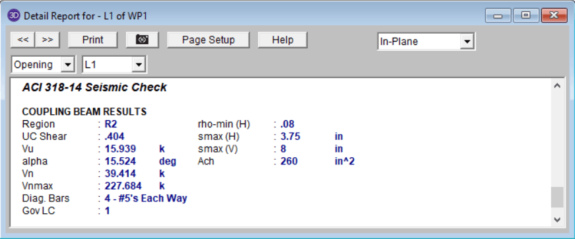This screenshot has width=575, height=239.
Task: Click the scrollbar down arrow
Action: click(x=557, y=220)
